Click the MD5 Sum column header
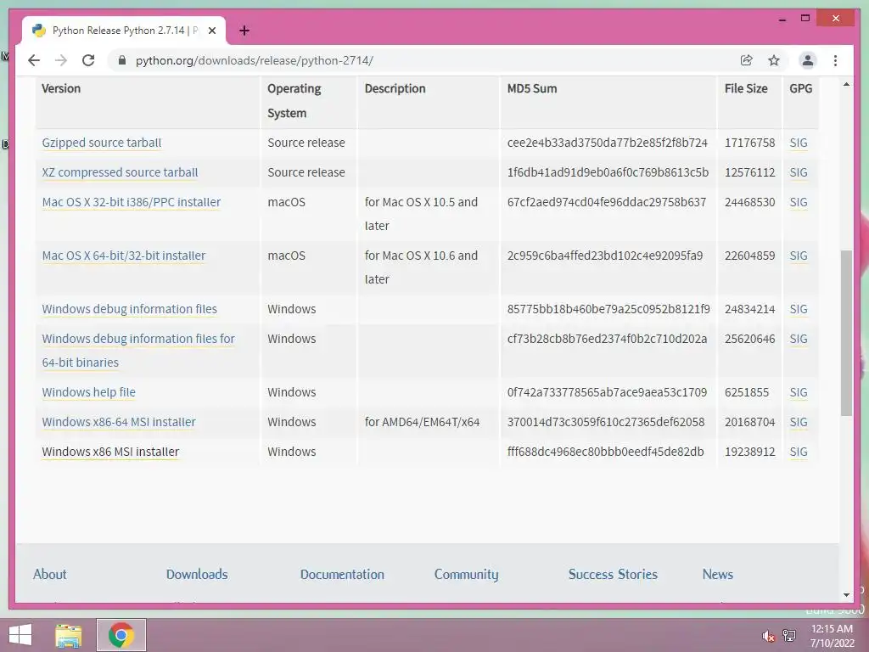 pyautogui.click(x=531, y=88)
